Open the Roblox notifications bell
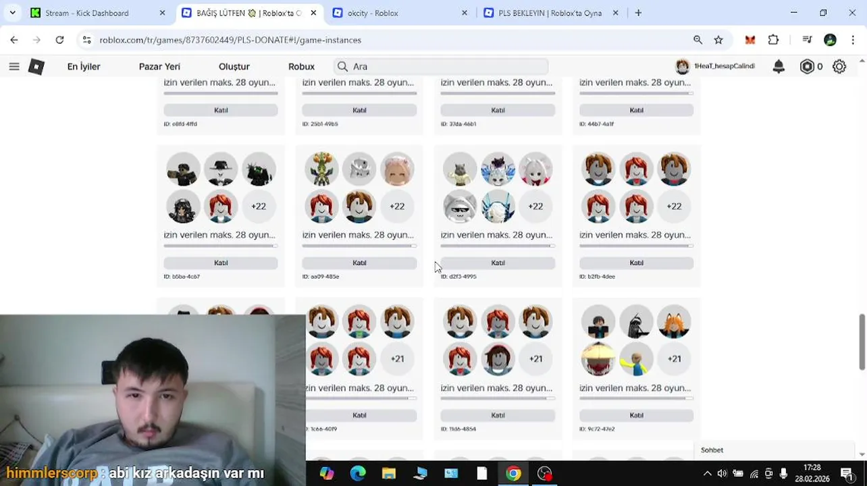Image resolution: width=867 pixels, height=486 pixels. point(779,66)
